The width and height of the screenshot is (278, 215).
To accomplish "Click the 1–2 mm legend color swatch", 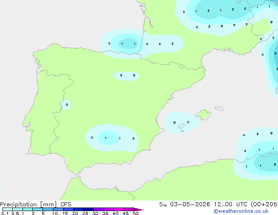I will click(x=28, y=209).
